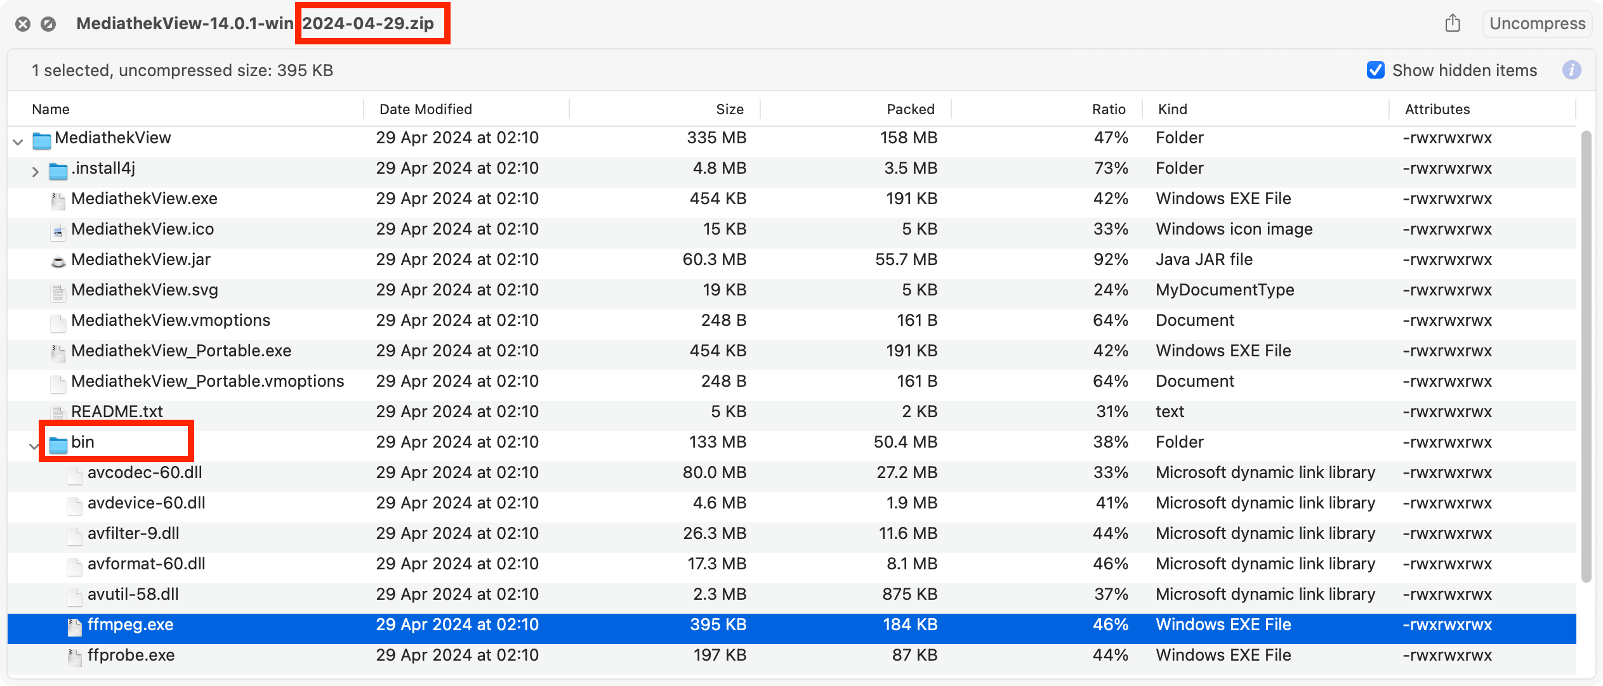Click the Windows icon image kind cell
Viewport: 1603px width, 686px height.
(x=1234, y=229)
